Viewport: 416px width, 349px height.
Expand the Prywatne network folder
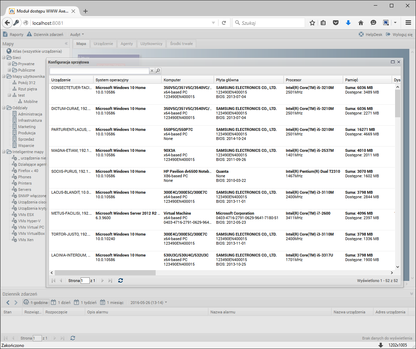9,64
